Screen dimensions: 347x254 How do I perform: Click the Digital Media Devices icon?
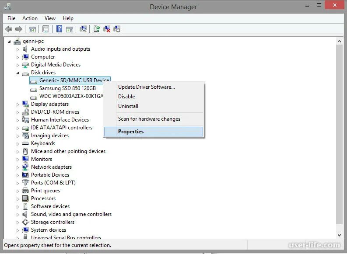pyautogui.click(x=25, y=65)
